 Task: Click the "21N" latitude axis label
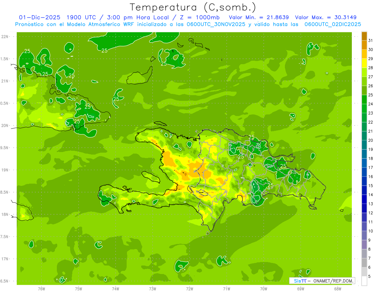point(5,81)
